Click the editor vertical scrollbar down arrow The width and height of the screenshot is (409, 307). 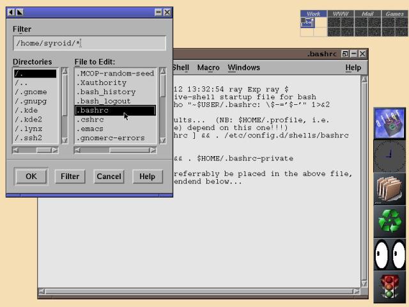click(364, 283)
